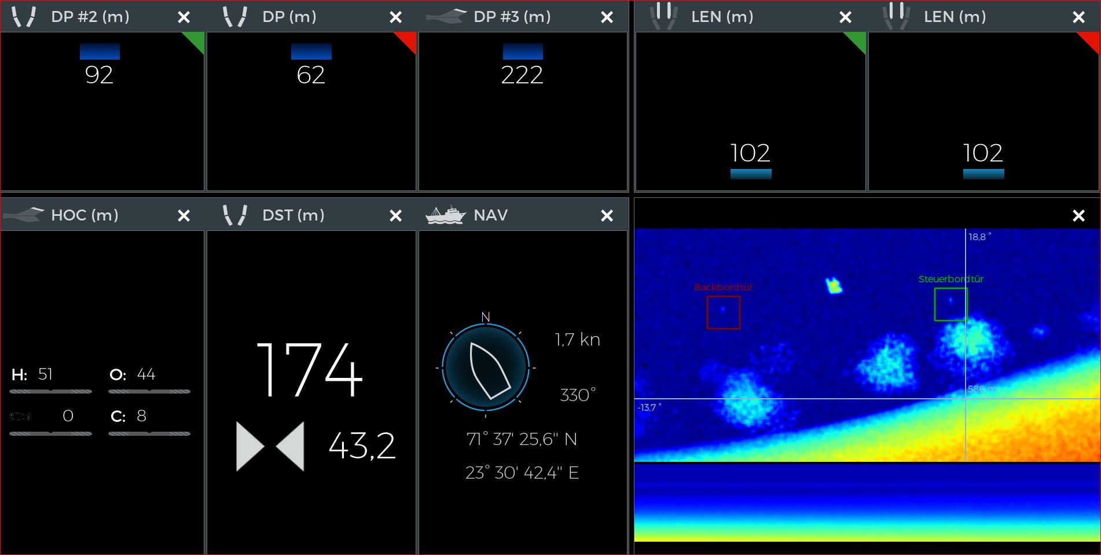Close the sonar image panel
The width and height of the screenshot is (1101, 555).
click(x=1078, y=216)
